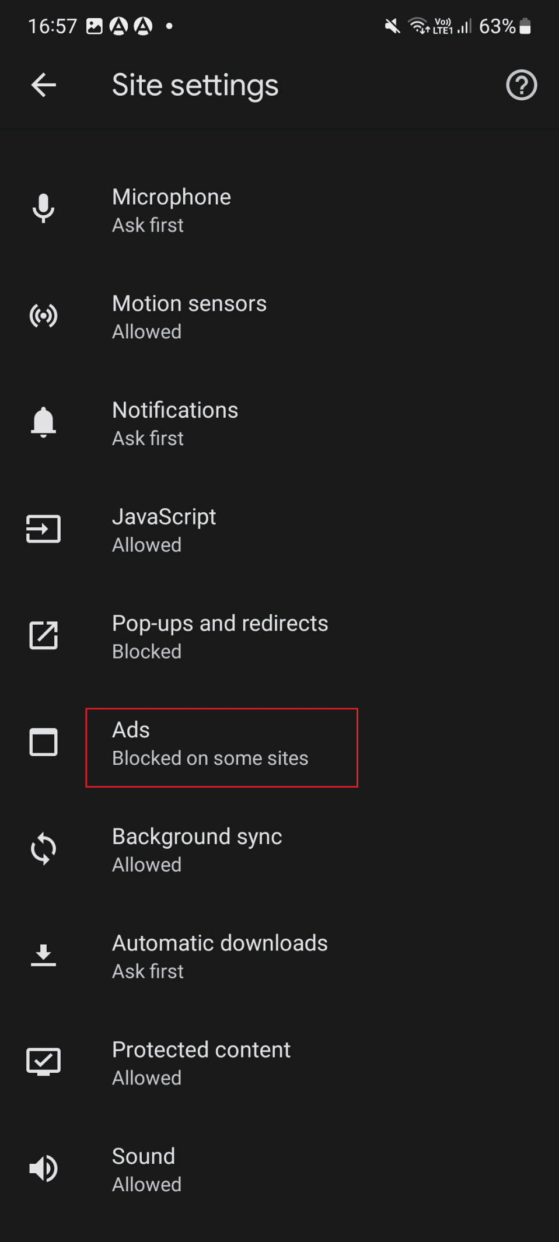Open Notifications settings
Image resolution: width=559 pixels, height=1242 pixels.
(x=279, y=424)
